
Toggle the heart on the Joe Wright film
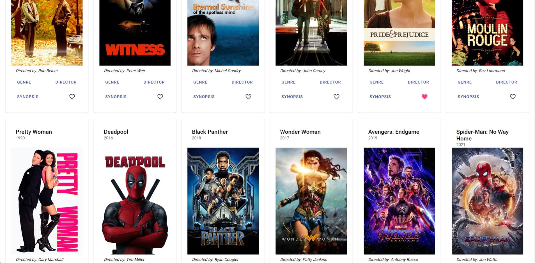click(424, 97)
